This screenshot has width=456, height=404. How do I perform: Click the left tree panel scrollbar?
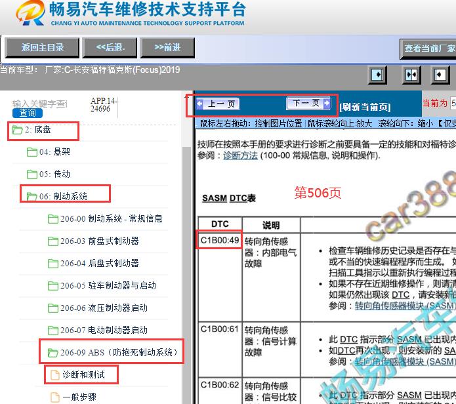tap(186, 275)
